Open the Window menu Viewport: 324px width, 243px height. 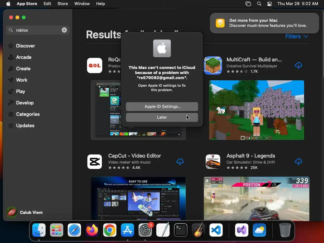click(82, 3)
